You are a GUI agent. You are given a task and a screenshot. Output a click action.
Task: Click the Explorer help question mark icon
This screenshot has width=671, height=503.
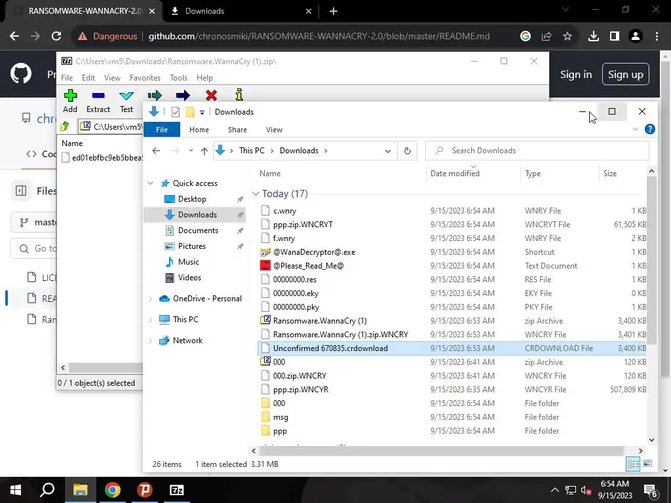click(x=649, y=129)
